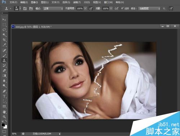Image resolution: width=180 pixels, height=136 pixels.
Task: Expand the collapsed toolbox panel arrows
Action: [2, 13]
